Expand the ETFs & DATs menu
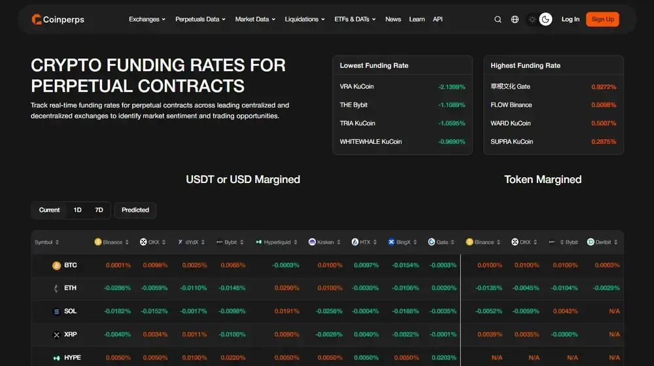Image resolution: width=654 pixels, height=366 pixels. (x=355, y=19)
